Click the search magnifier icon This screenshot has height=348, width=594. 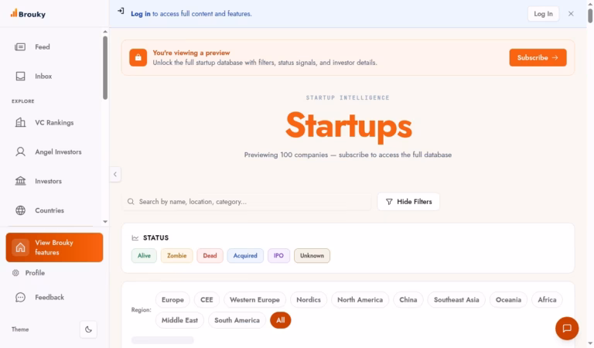pos(131,202)
